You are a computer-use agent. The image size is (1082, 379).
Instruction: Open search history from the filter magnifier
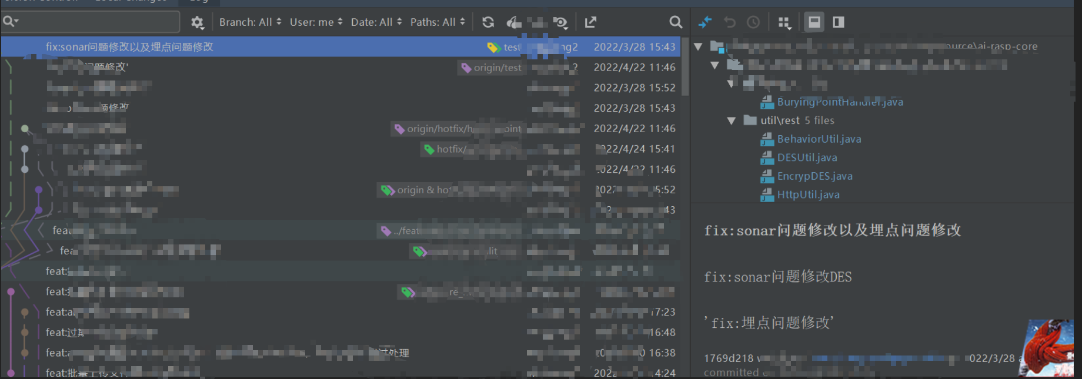(10, 22)
